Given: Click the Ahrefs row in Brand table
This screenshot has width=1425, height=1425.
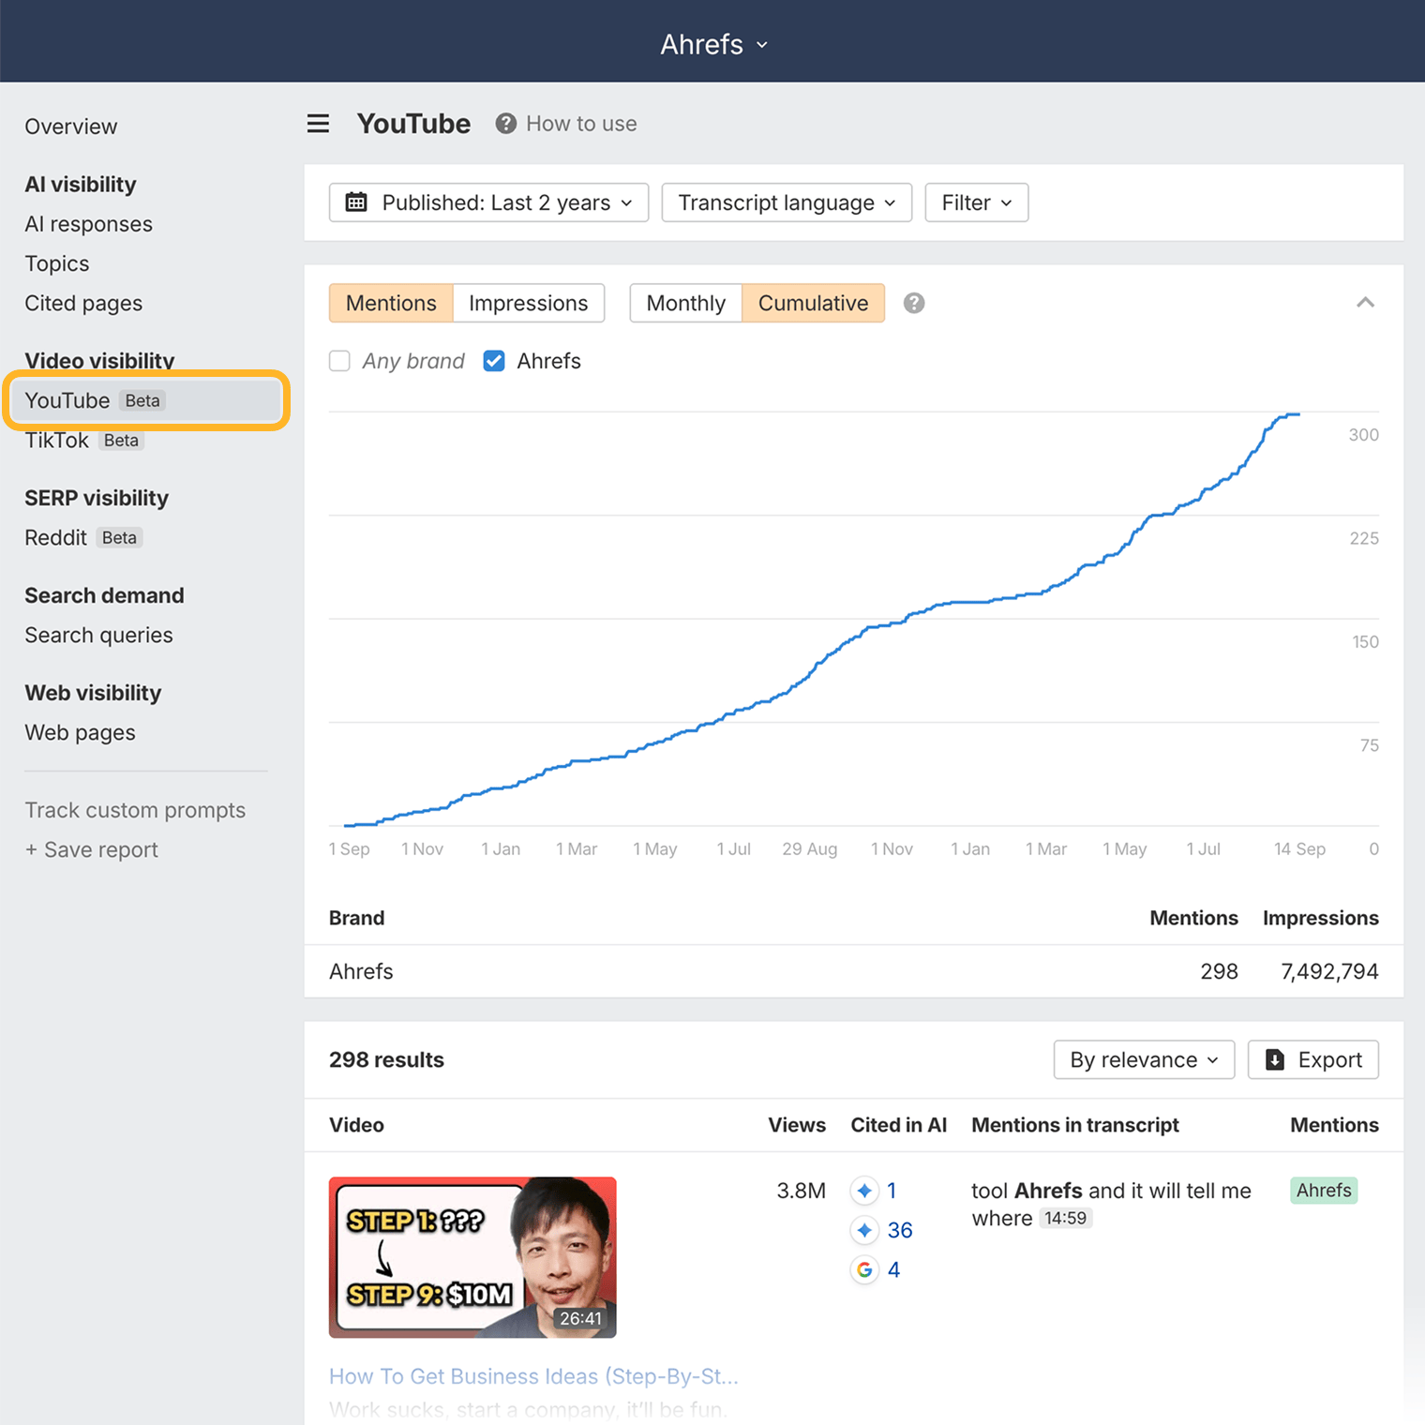Looking at the screenshot, I should coord(854,971).
